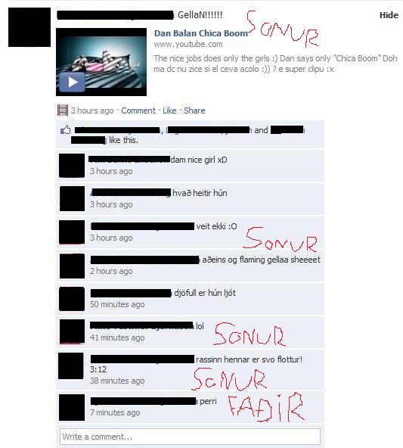Click avatar beside 'hvað heitir hún' comment
The height and width of the screenshot is (448, 403).
pos(73,198)
